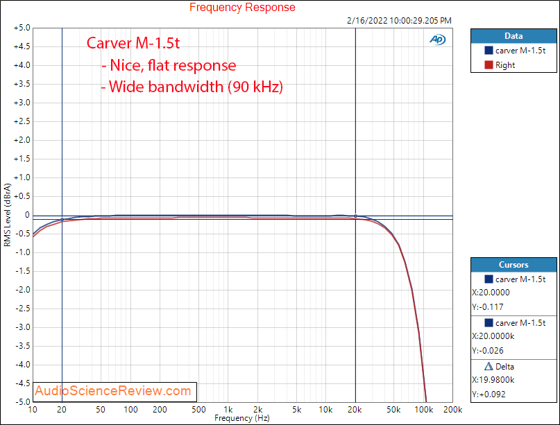Click the Cursors panel header
Image resolution: width=560 pixels, height=425 pixels.
point(514,265)
